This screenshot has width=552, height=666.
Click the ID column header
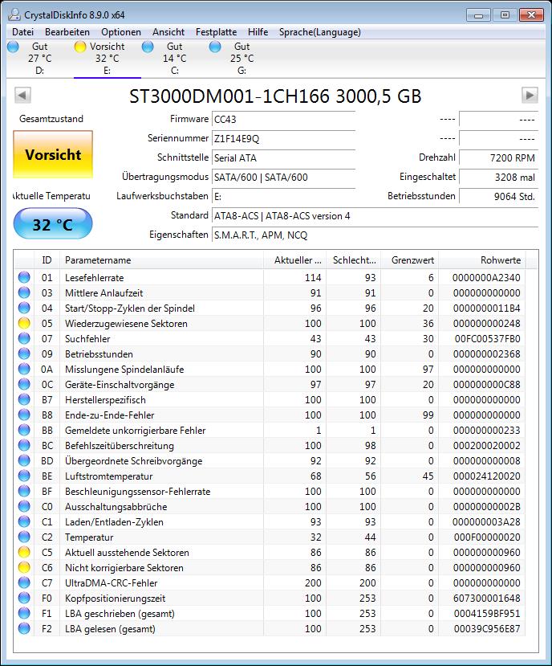[47, 260]
